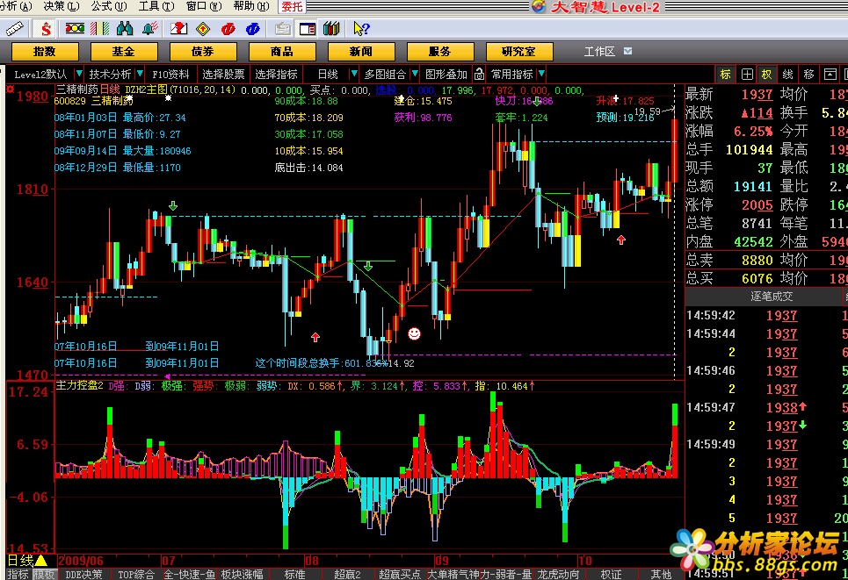This screenshot has width=848, height=580.
Task: Switch to the DDE决策 bottom tab
Action: tap(83, 575)
